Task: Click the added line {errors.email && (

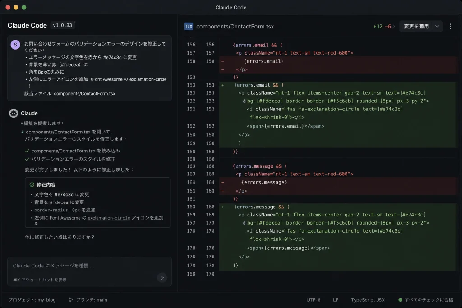Action: (x=337, y=85)
